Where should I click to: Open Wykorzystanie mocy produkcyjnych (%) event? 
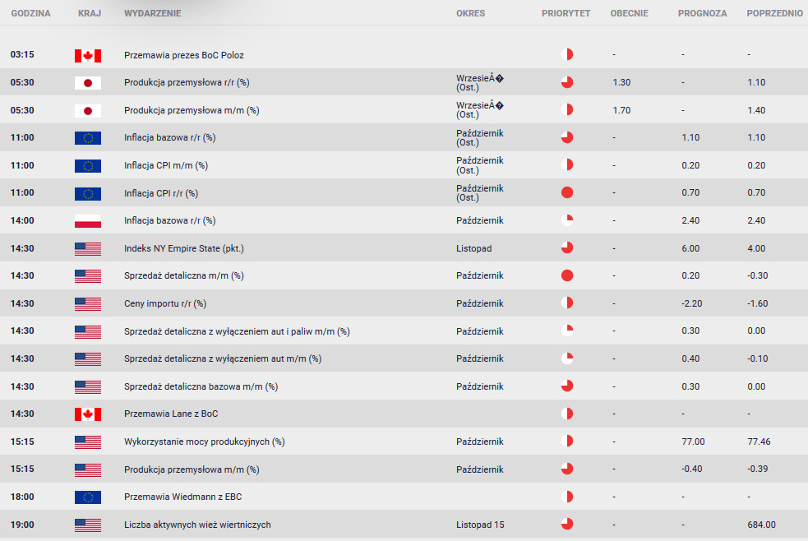click(x=204, y=442)
